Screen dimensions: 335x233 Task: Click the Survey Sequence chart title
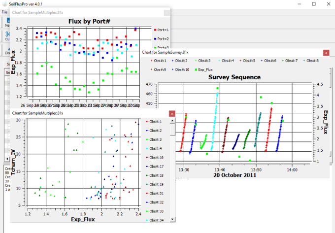234,77
